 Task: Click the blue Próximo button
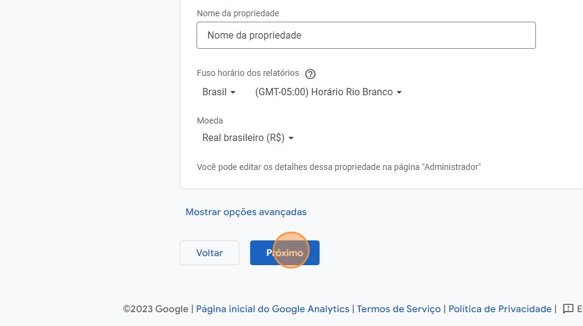tap(285, 253)
